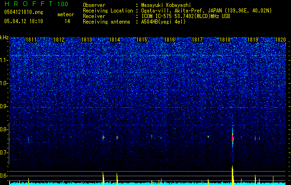291x185 pixels.
Task: Click the kHz axis unit label
Action: (4, 37)
